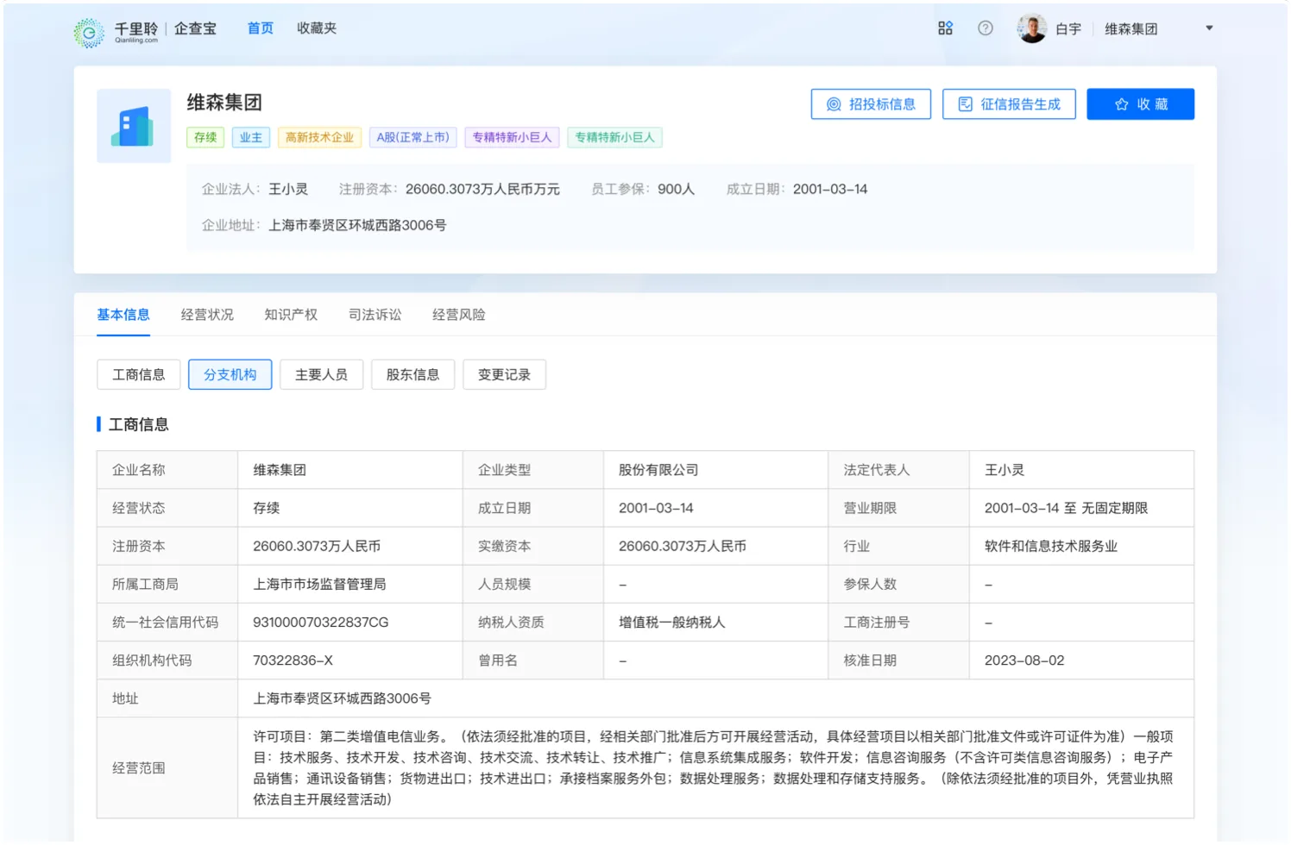Select the 工商信息 sub-tab button
This screenshot has width=1291, height=845.
(138, 374)
